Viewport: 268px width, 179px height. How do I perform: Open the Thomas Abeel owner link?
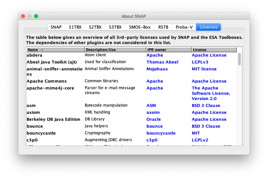[x=162, y=62]
